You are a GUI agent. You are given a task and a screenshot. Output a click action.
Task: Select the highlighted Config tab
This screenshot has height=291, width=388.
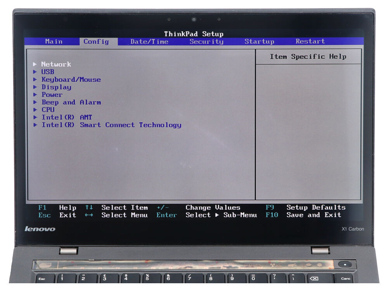(96, 42)
